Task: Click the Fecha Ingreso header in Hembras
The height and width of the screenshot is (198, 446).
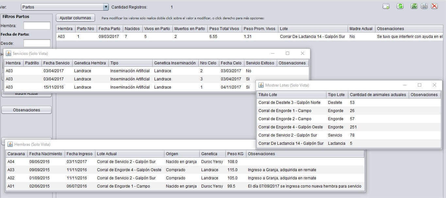Action: (x=80, y=154)
